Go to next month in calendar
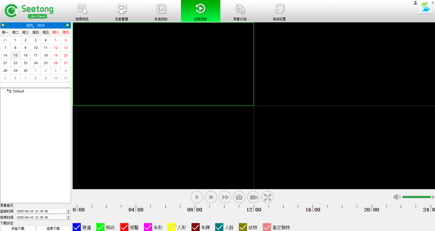This screenshot has width=435, height=231. (67, 25)
